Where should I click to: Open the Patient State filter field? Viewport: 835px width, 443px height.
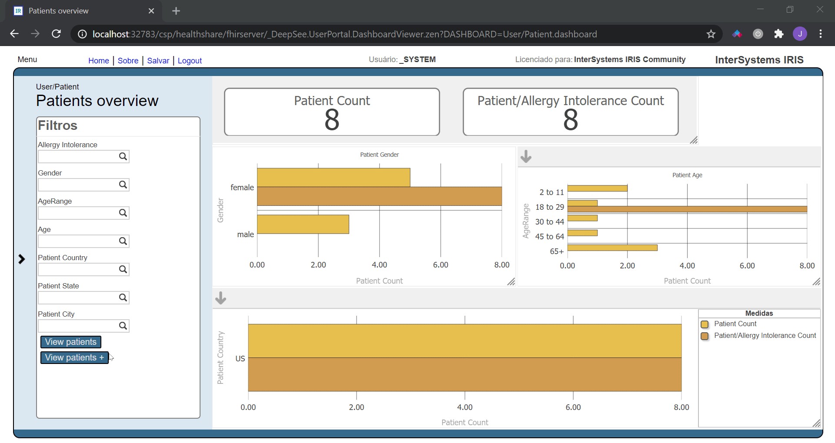pyautogui.click(x=77, y=298)
